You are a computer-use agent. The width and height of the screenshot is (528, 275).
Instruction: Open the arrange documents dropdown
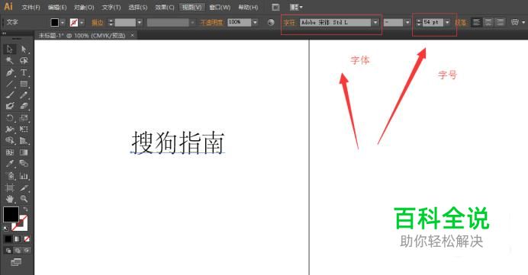[296, 7]
